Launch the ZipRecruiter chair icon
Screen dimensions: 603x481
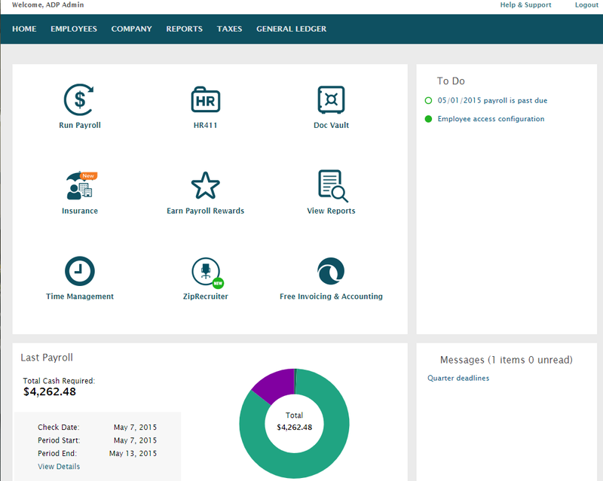coord(207,272)
